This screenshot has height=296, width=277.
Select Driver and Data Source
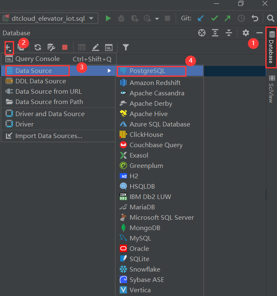[x=58, y=114]
